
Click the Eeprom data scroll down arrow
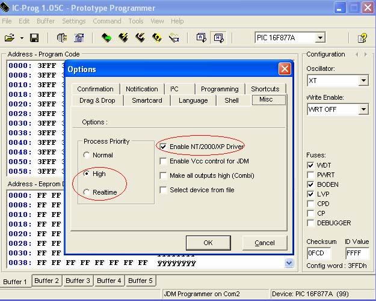[x=289, y=263]
